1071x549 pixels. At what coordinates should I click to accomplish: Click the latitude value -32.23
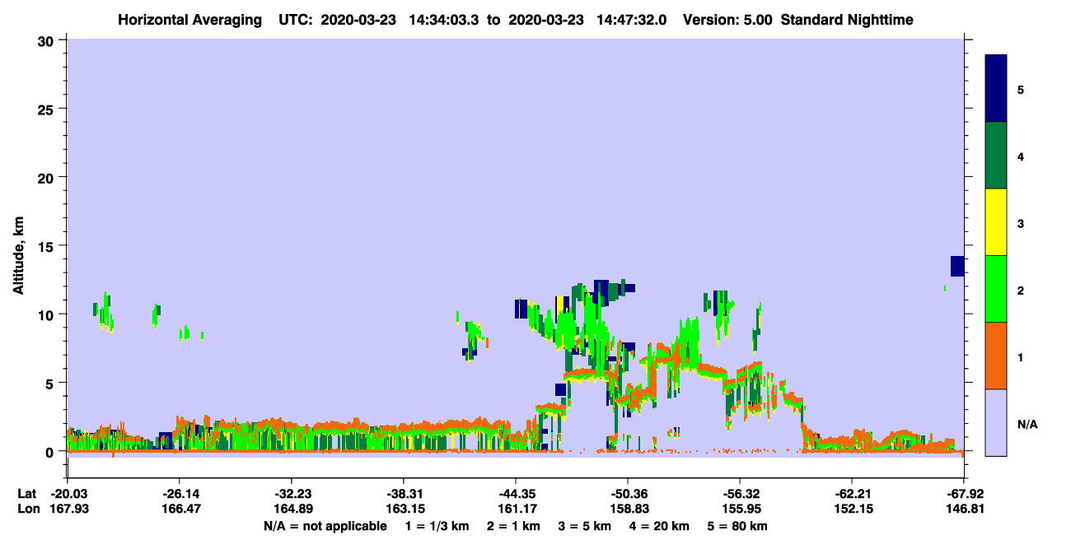tap(292, 494)
